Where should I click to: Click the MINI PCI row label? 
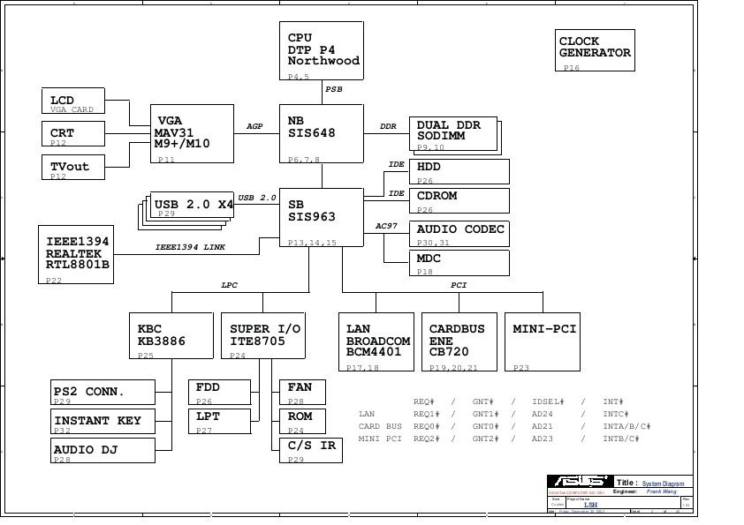click(380, 439)
